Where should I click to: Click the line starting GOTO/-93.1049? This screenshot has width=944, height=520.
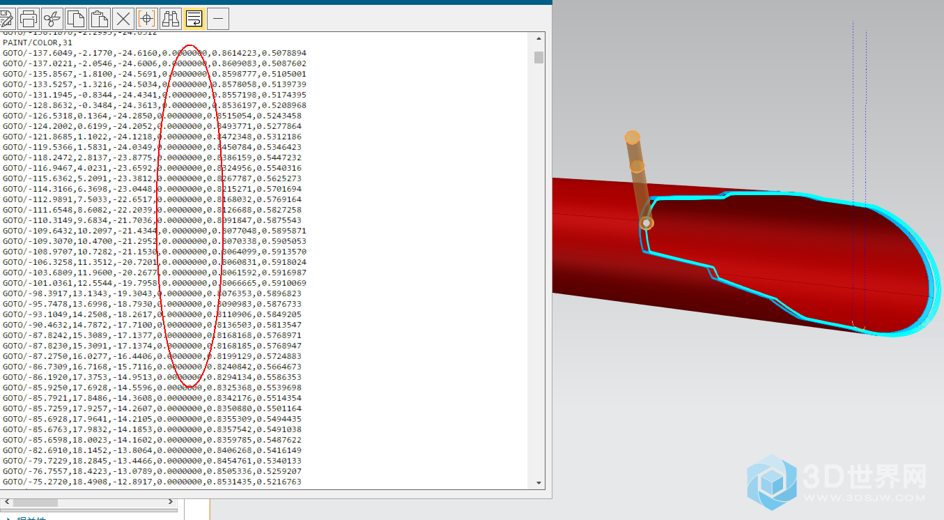153,314
